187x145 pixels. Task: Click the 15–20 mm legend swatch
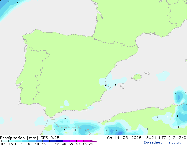pos(46,141)
